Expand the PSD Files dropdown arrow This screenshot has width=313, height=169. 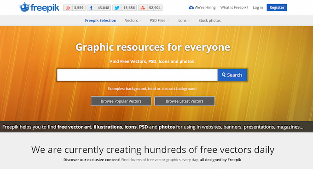coord(168,21)
